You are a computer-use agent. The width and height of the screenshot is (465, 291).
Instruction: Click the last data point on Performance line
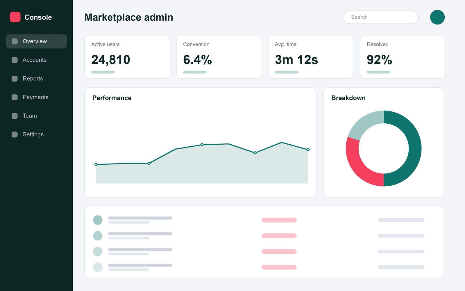coord(308,150)
